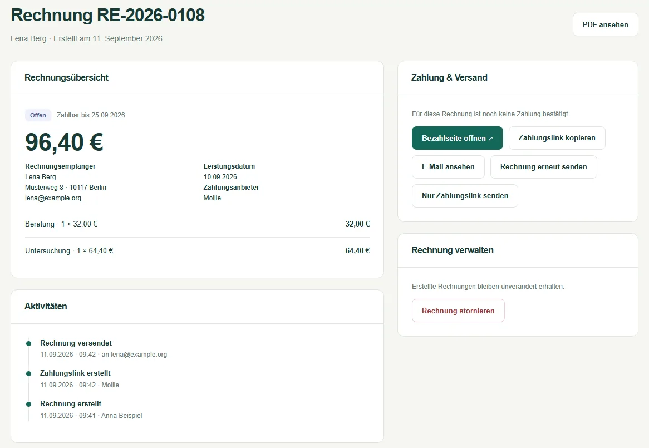Open E-Mail ansehen button
649x448 pixels.
coord(448,167)
